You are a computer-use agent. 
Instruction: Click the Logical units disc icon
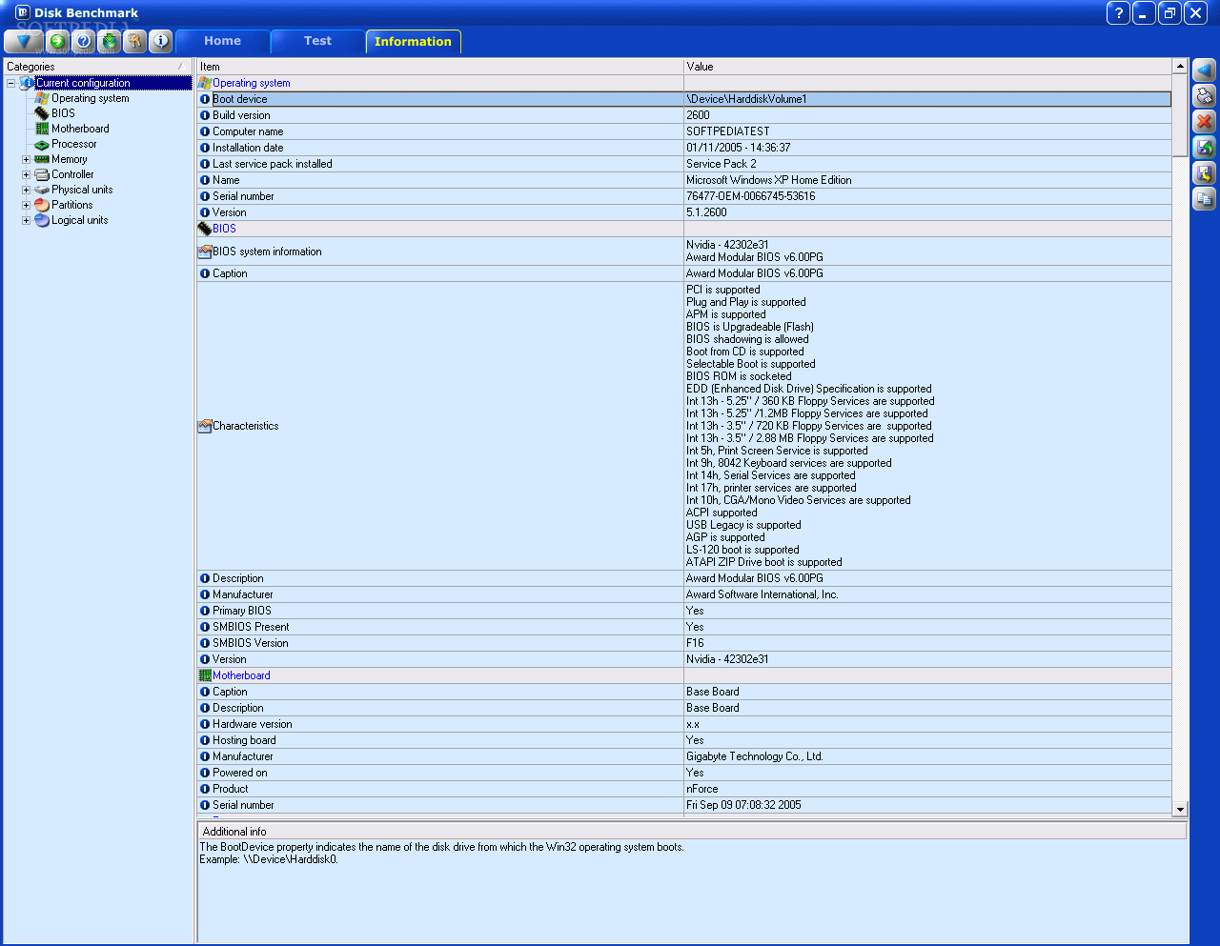[x=42, y=220]
